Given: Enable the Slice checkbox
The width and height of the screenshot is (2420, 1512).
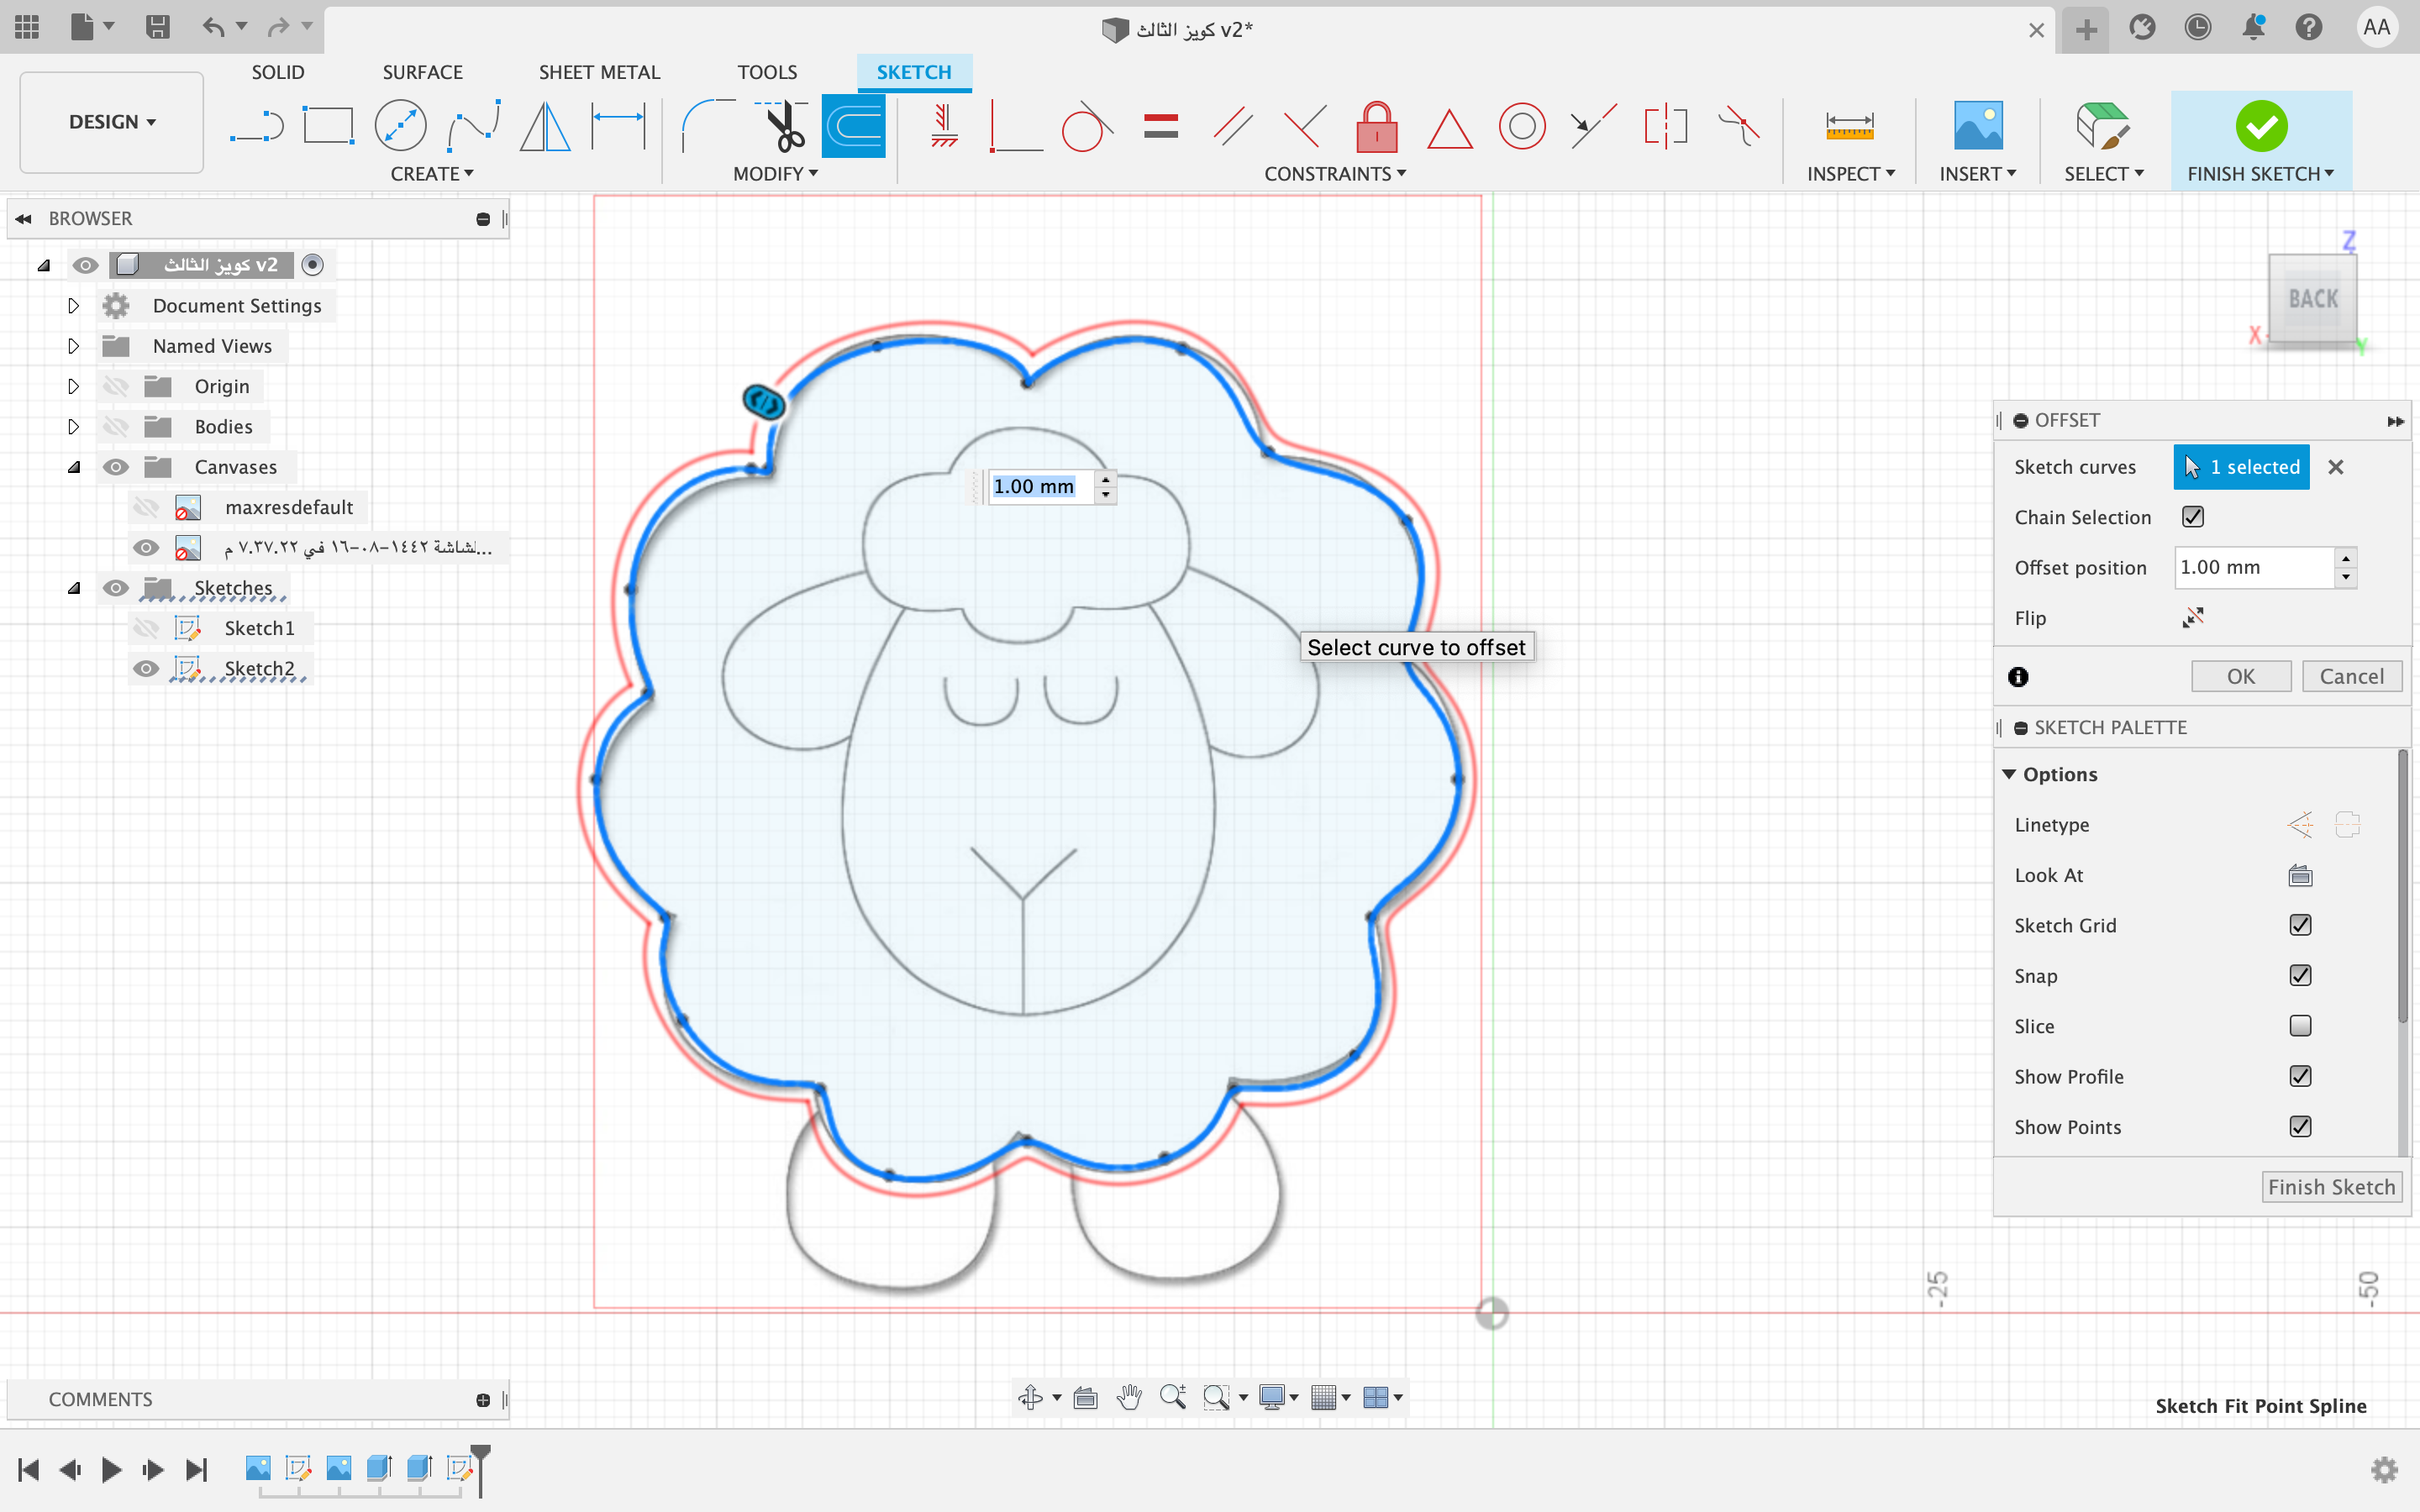Looking at the screenshot, I should pyautogui.click(x=2300, y=1026).
